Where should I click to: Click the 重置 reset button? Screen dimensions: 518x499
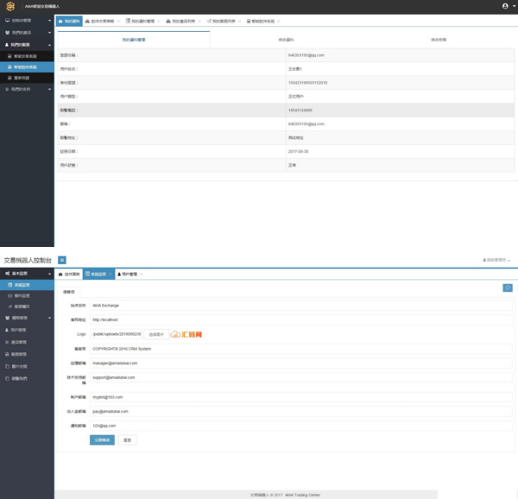pos(127,439)
